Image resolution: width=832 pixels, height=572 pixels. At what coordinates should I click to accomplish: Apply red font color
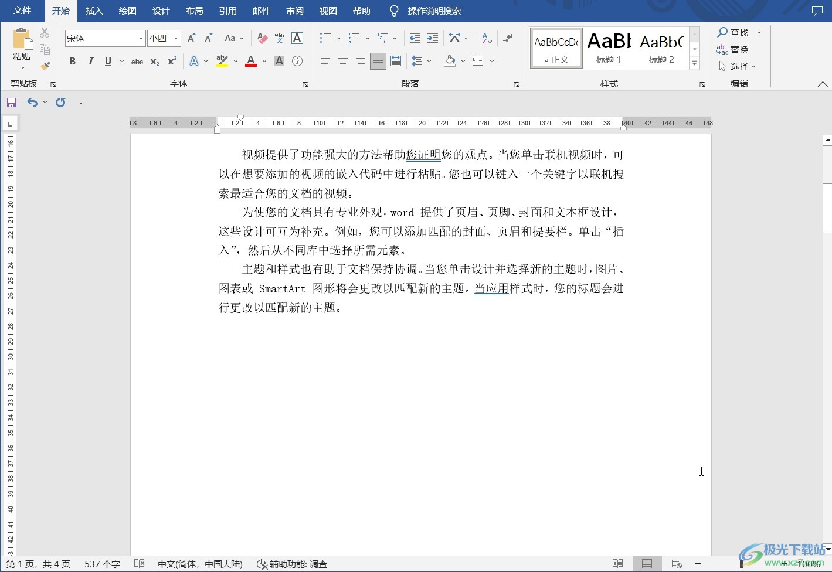251,61
